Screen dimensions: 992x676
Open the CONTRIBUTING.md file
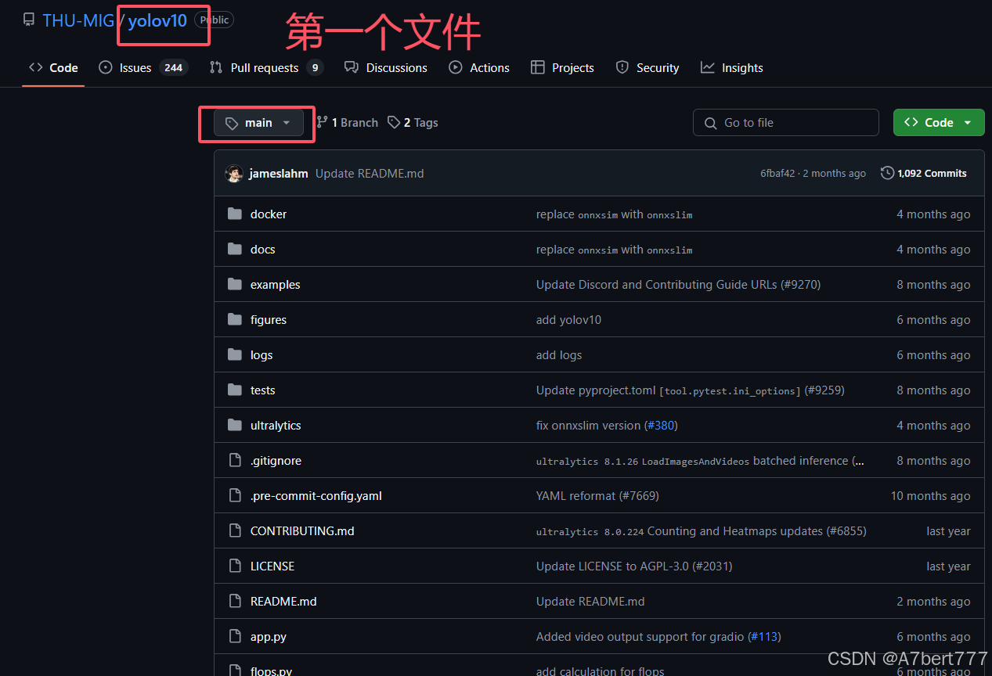[x=302, y=531]
